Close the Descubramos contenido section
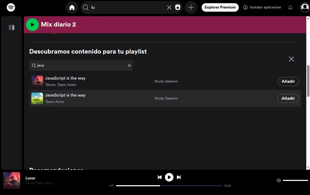Viewport: 310px width, 195px height. 291,59
